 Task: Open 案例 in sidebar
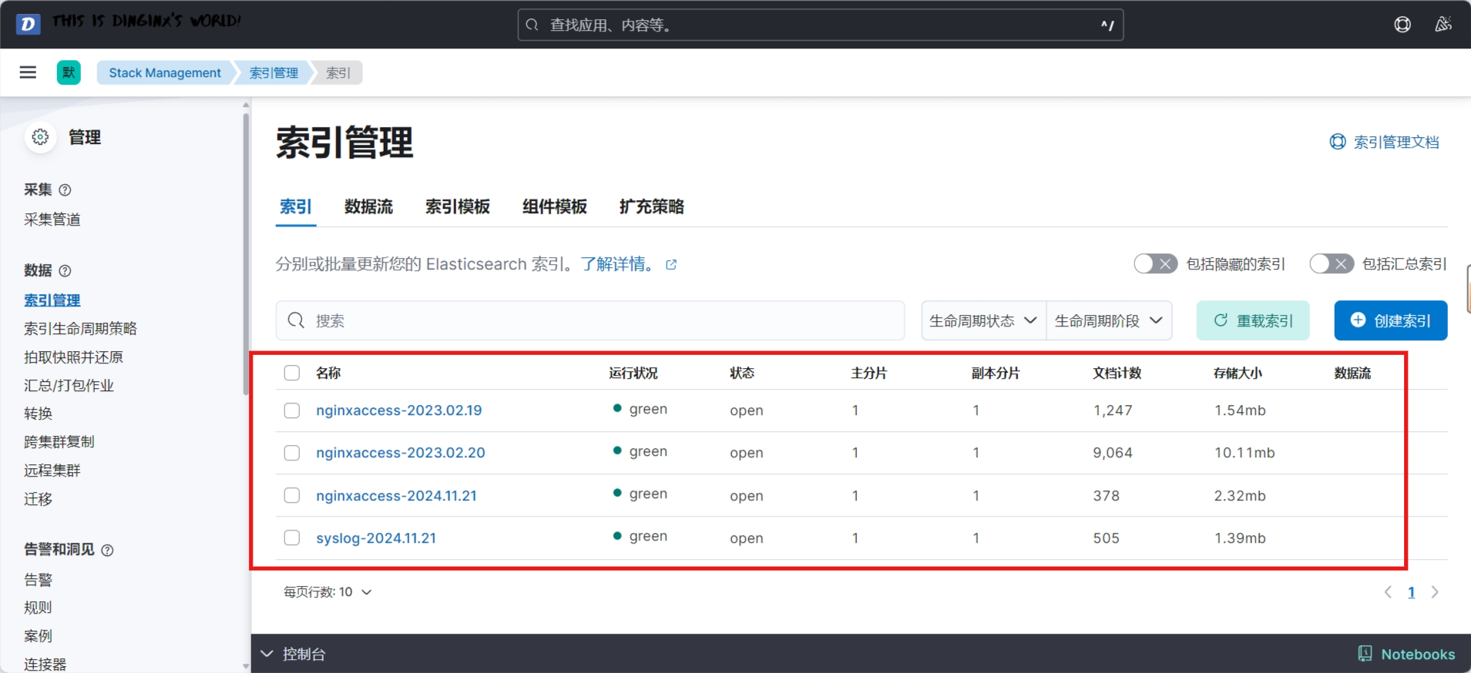click(x=38, y=636)
